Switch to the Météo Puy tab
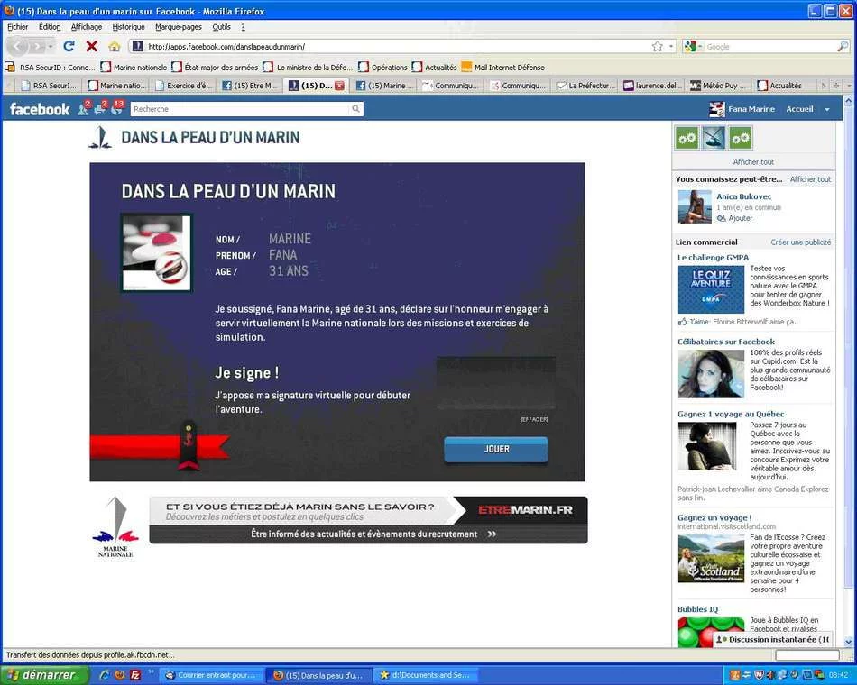Viewport: 857px width, 685px height. (x=720, y=86)
